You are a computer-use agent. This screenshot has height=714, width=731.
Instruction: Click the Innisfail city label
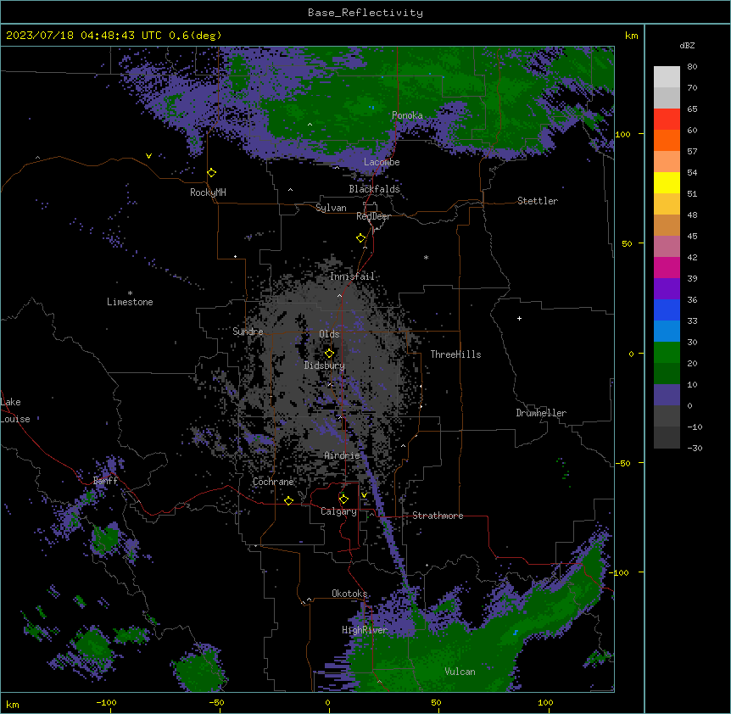coord(352,276)
